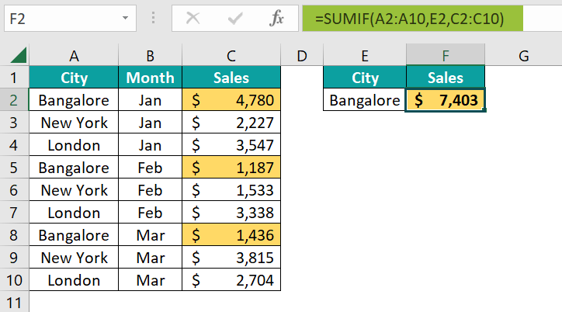Select sales cell showing 2,704
The width and height of the screenshot is (562, 312).
pyautogui.click(x=231, y=279)
